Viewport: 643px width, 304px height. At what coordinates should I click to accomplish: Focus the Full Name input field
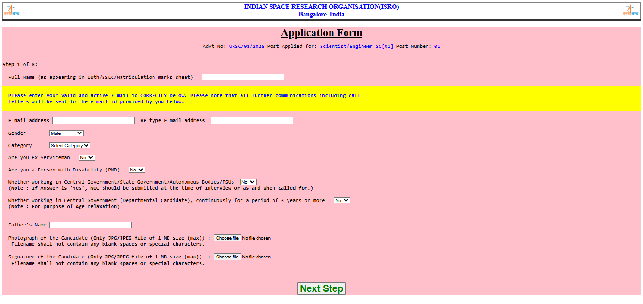(x=243, y=77)
